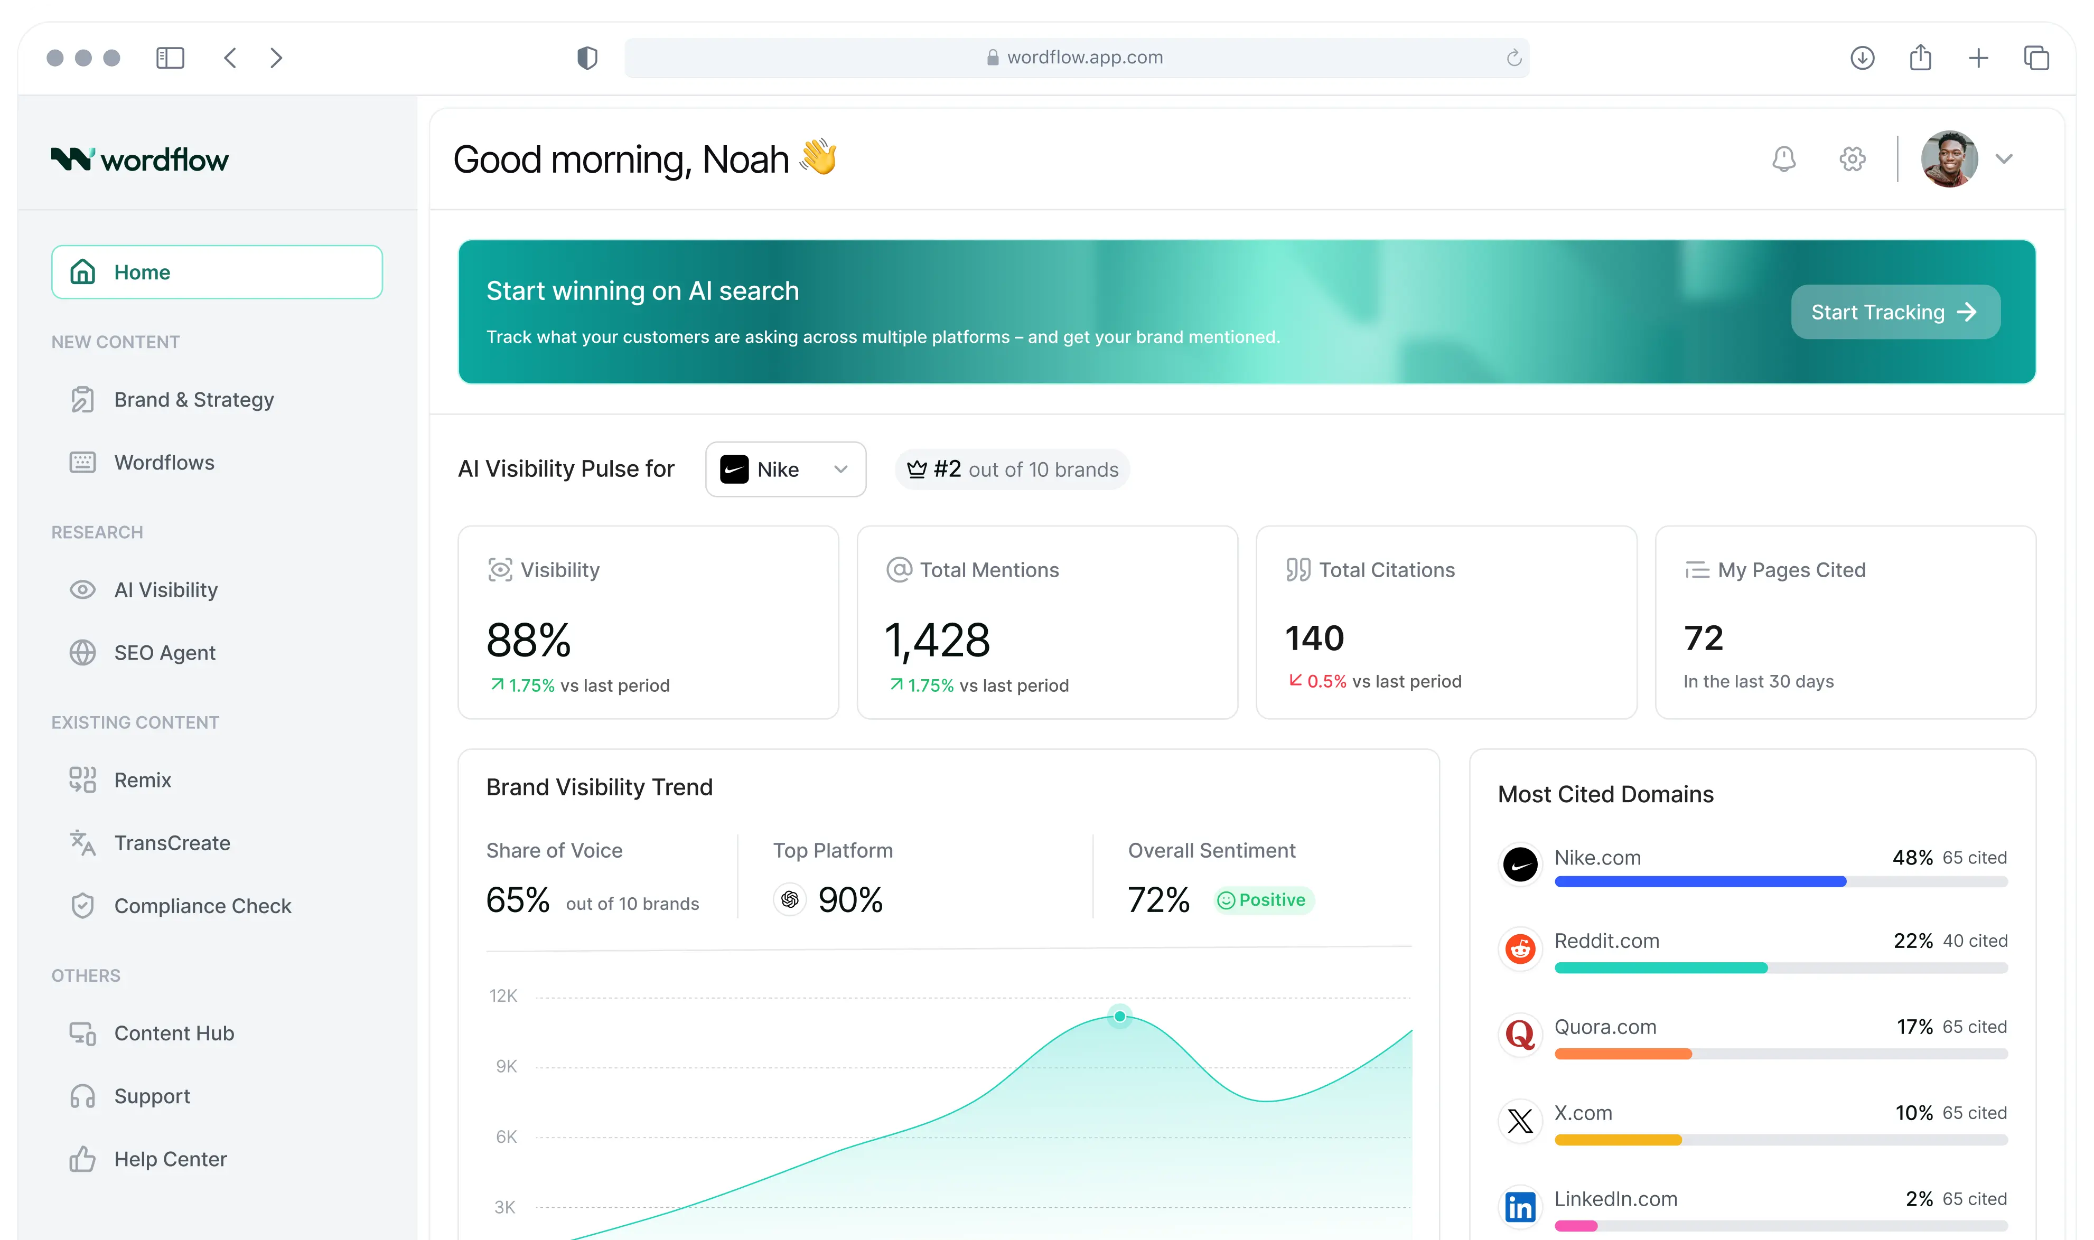Click the browser sidebar toggle icon
Image resolution: width=2094 pixels, height=1240 pixels.
click(171, 58)
